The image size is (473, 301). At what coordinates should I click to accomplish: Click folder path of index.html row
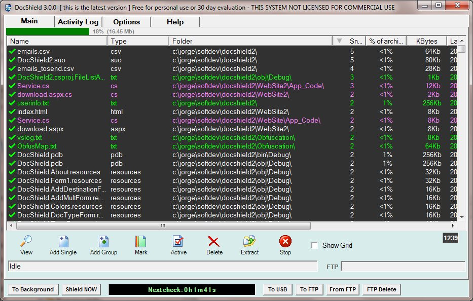(231, 111)
